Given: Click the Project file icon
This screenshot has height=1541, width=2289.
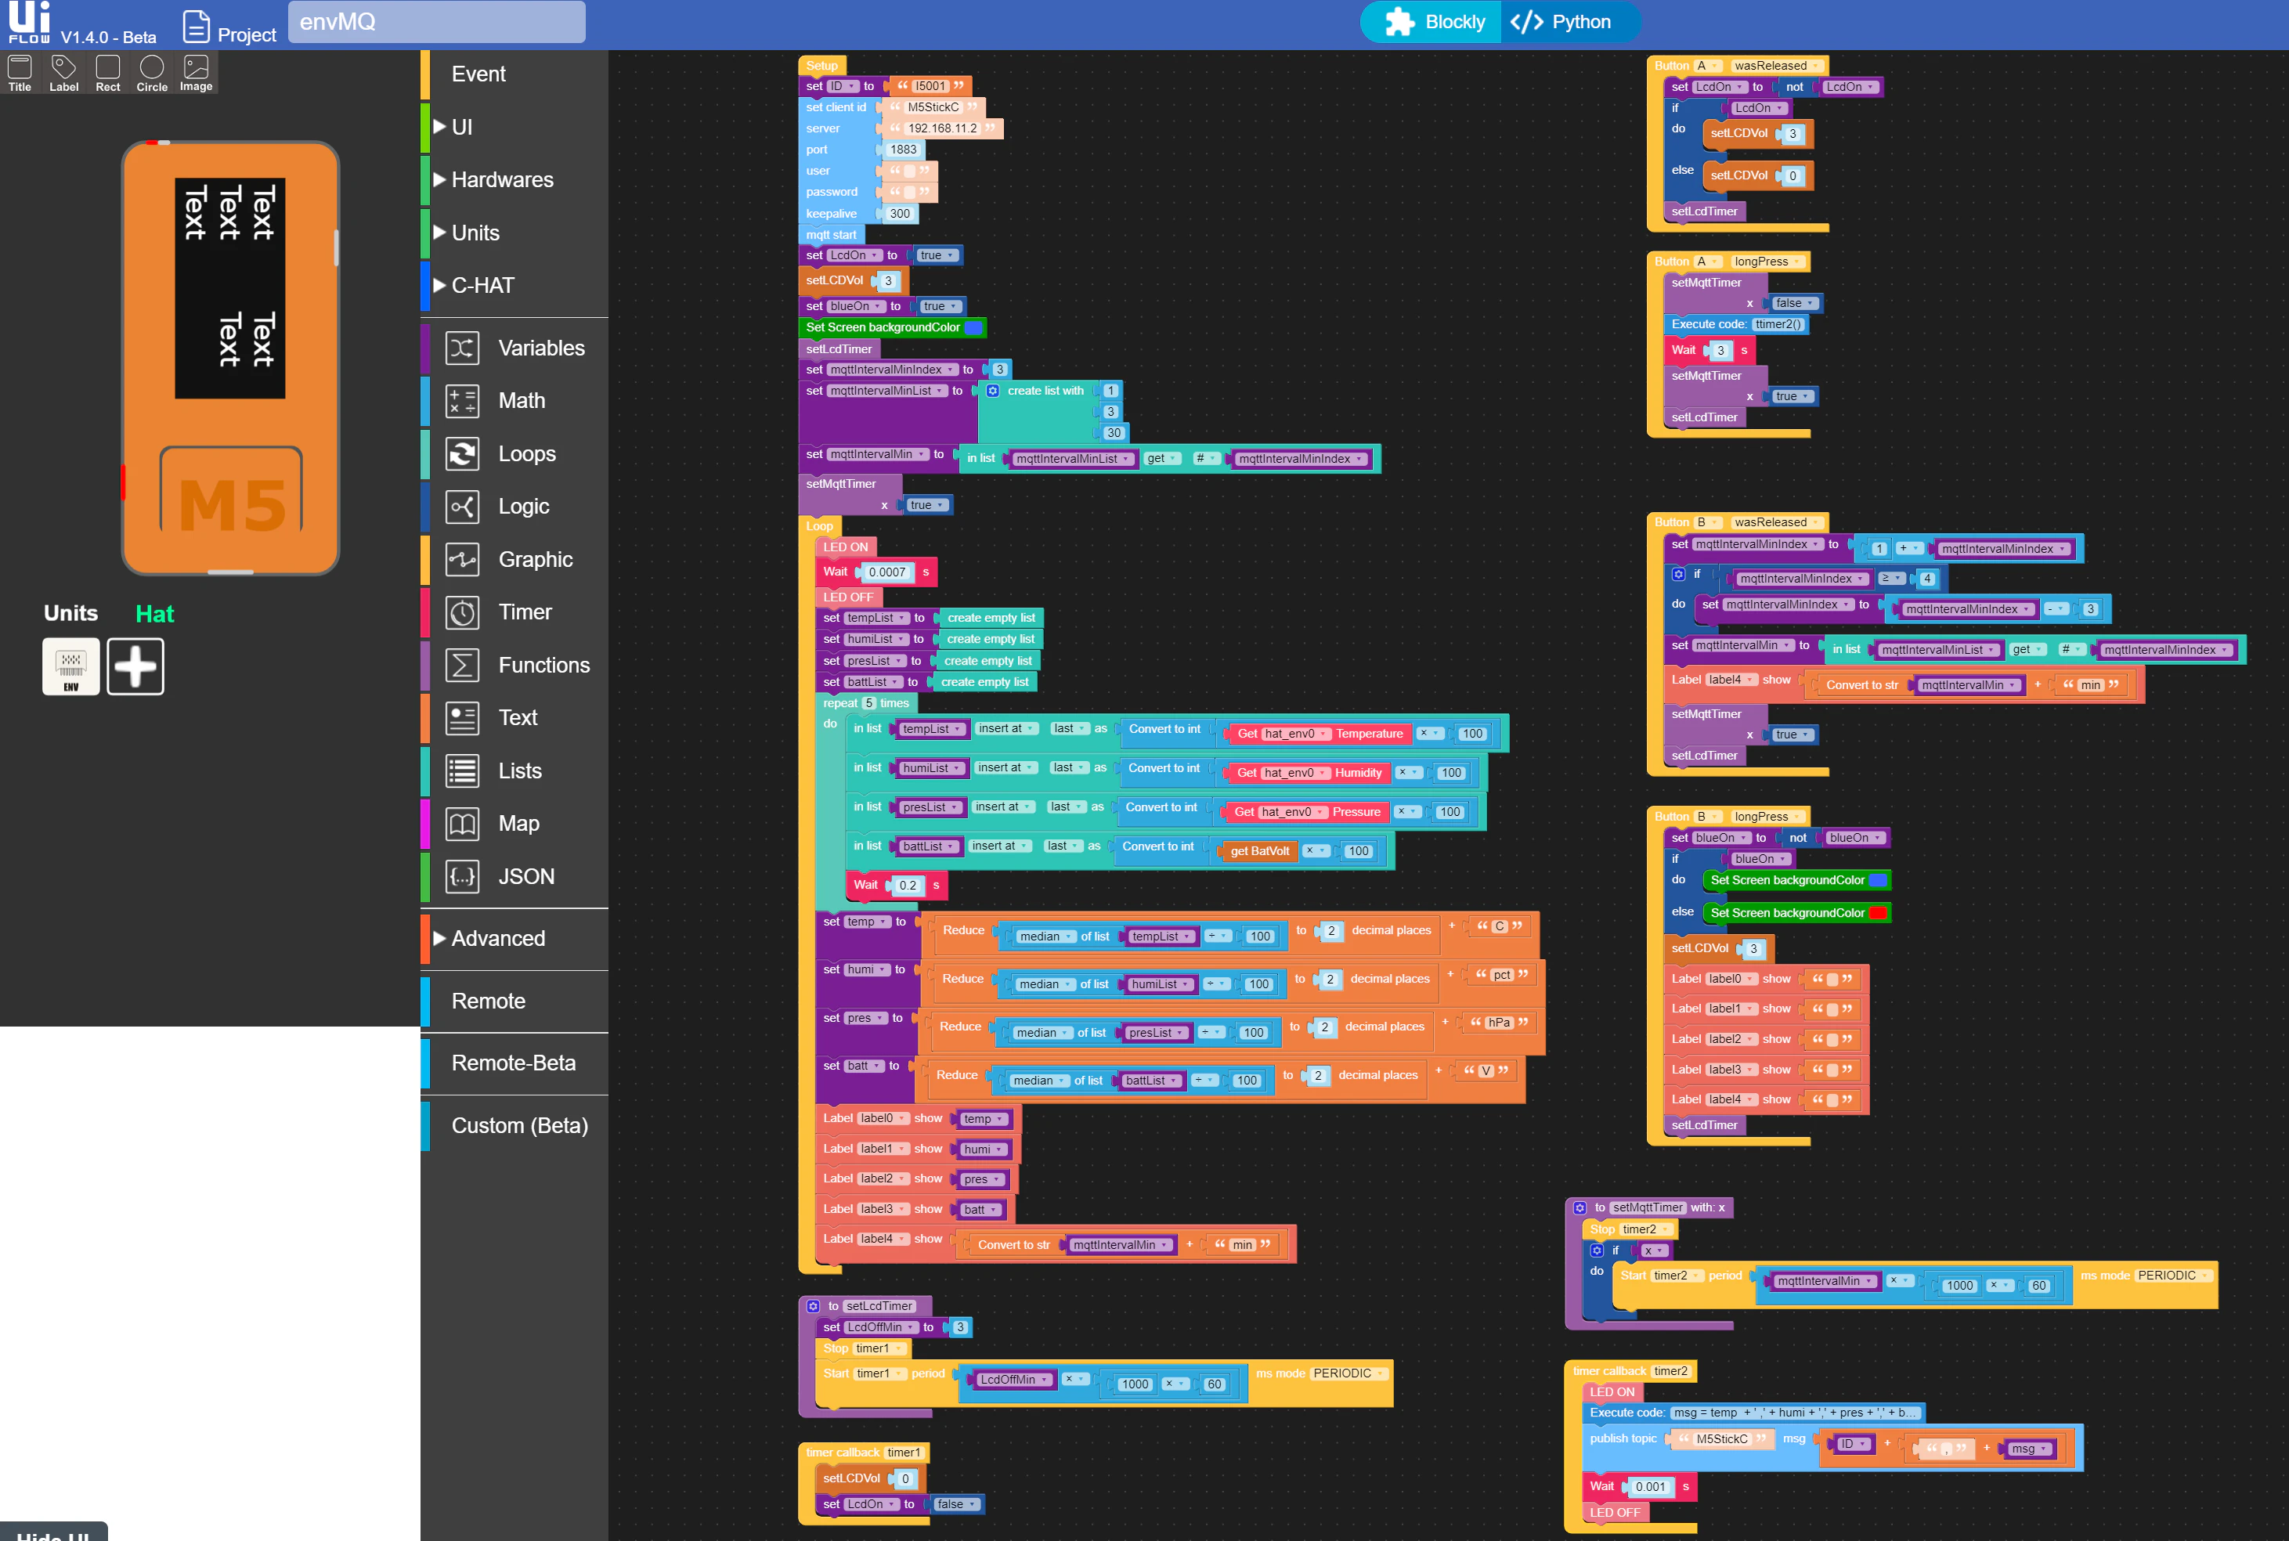Looking at the screenshot, I should (197, 27).
